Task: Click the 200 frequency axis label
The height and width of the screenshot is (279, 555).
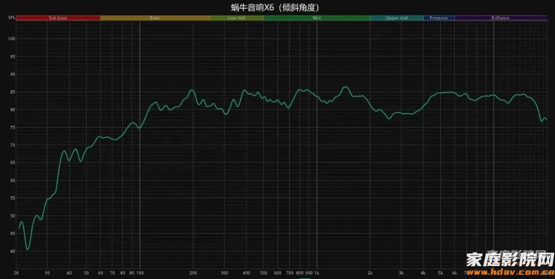Action: [193, 273]
